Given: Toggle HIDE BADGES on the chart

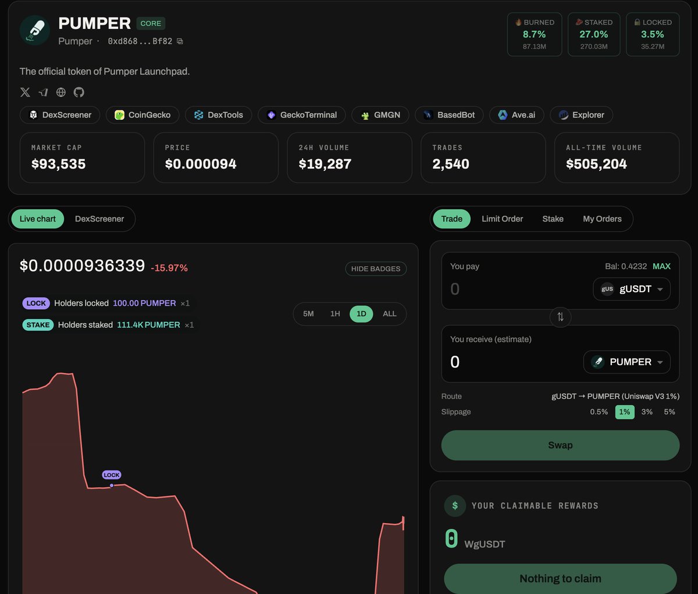Looking at the screenshot, I should click(376, 269).
